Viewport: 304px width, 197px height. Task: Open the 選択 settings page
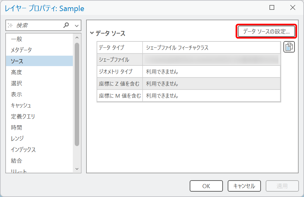click(16, 83)
